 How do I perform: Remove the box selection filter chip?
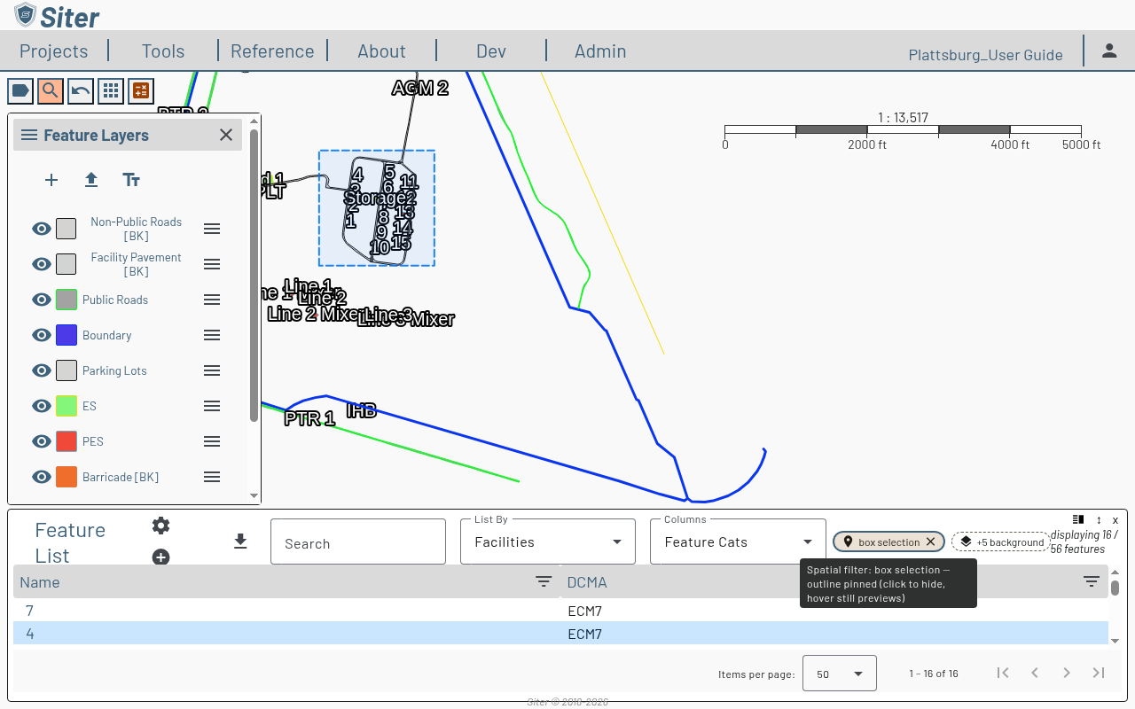click(x=930, y=541)
